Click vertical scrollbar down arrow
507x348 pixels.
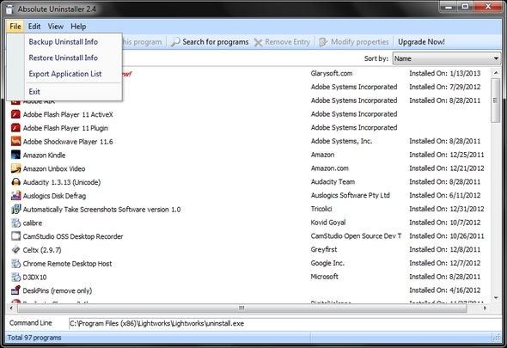pos(496,297)
